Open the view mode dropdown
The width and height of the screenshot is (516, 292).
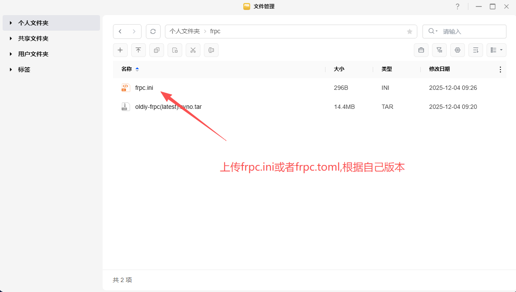click(x=496, y=50)
